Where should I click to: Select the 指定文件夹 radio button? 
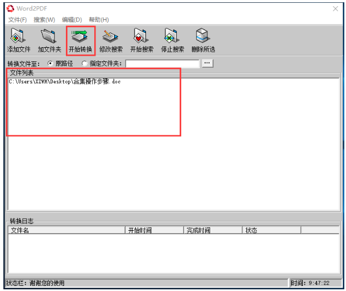(x=85, y=64)
